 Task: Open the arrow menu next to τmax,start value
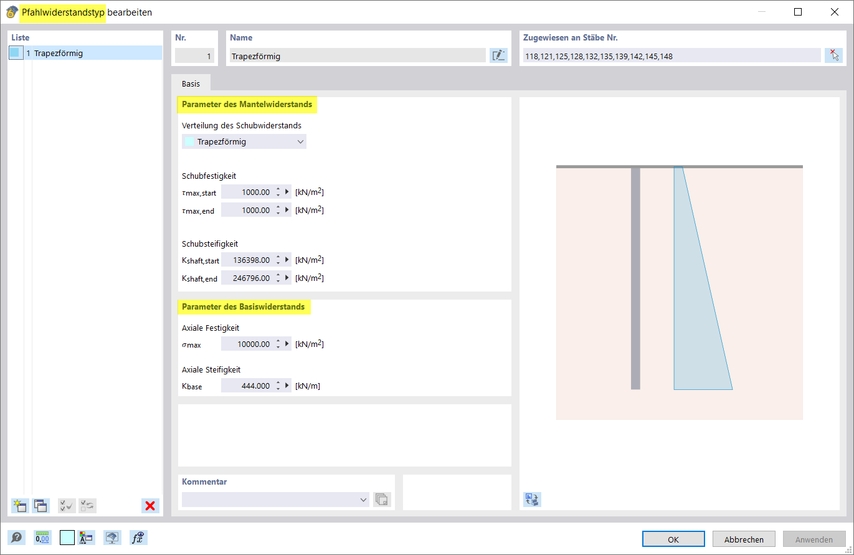tap(287, 192)
